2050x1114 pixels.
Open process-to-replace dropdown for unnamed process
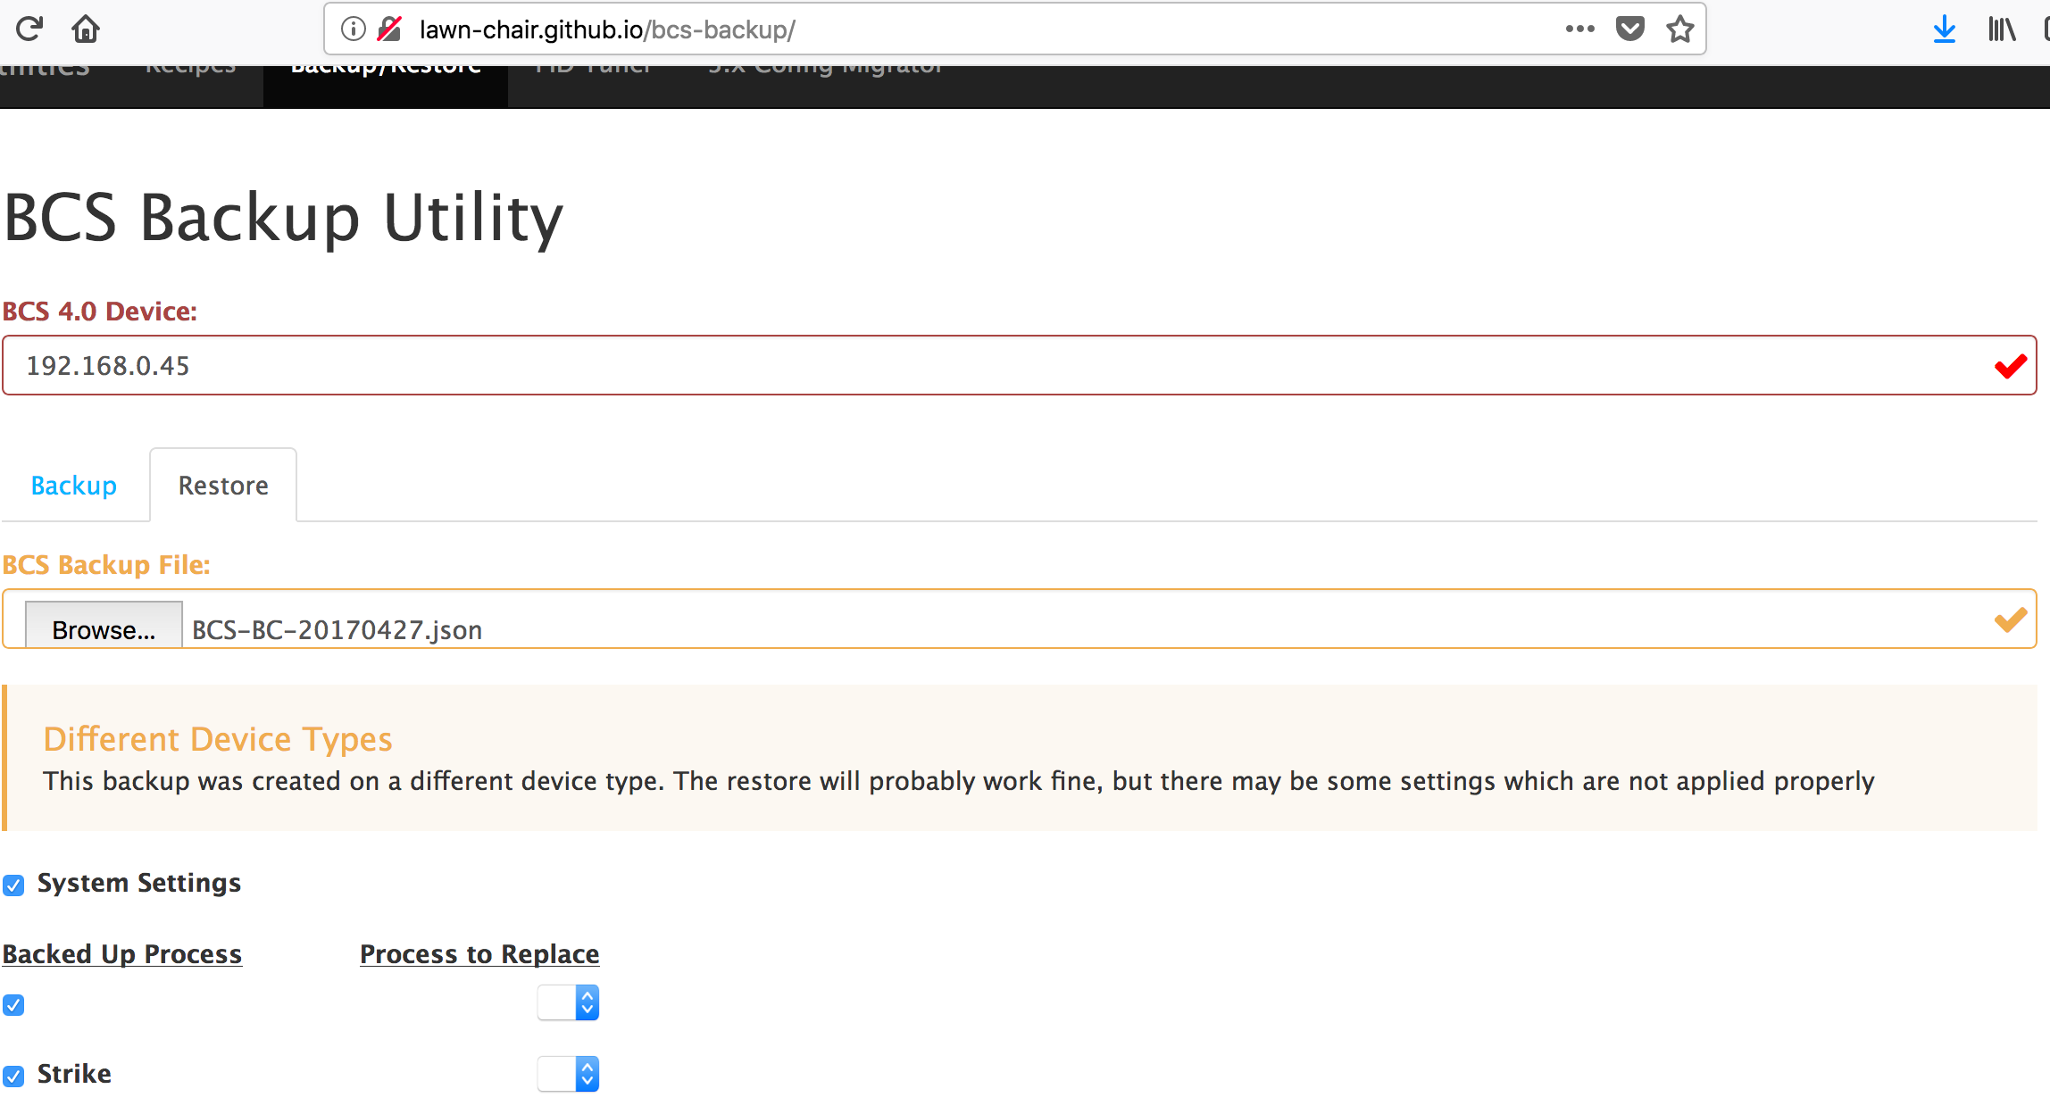tap(568, 1003)
